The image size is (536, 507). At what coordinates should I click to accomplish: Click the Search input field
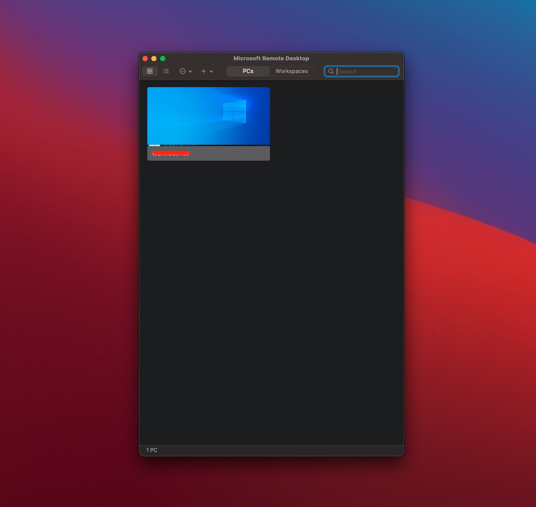click(x=361, y=71)
